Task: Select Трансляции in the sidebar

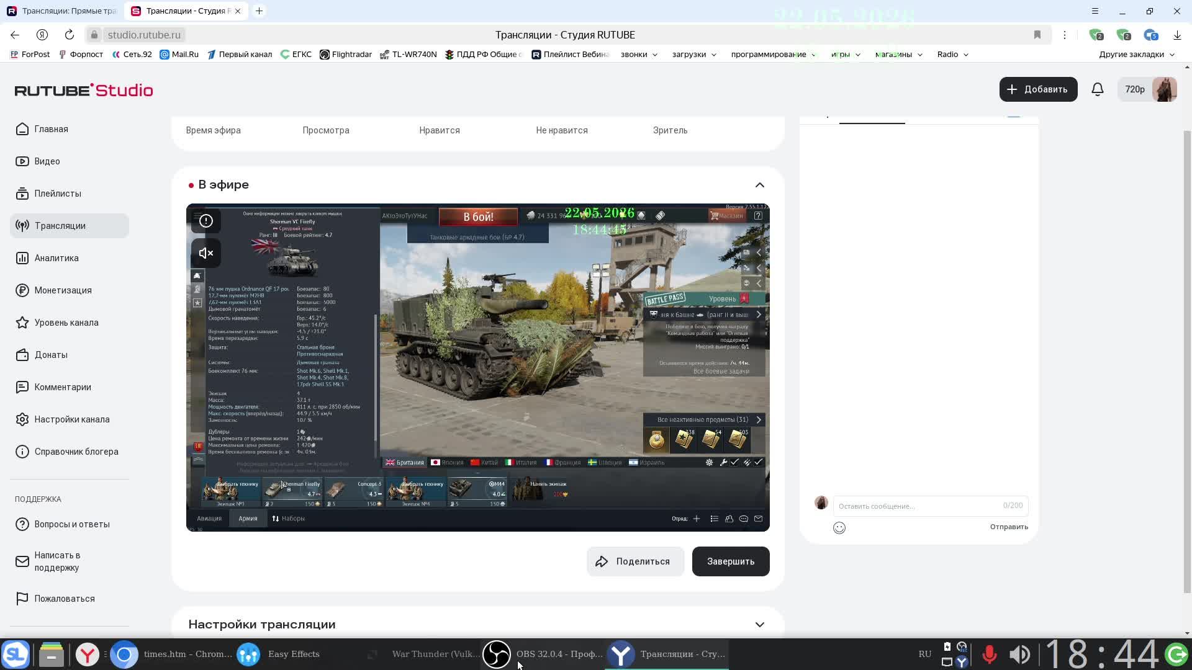Action: pos(69,226)
